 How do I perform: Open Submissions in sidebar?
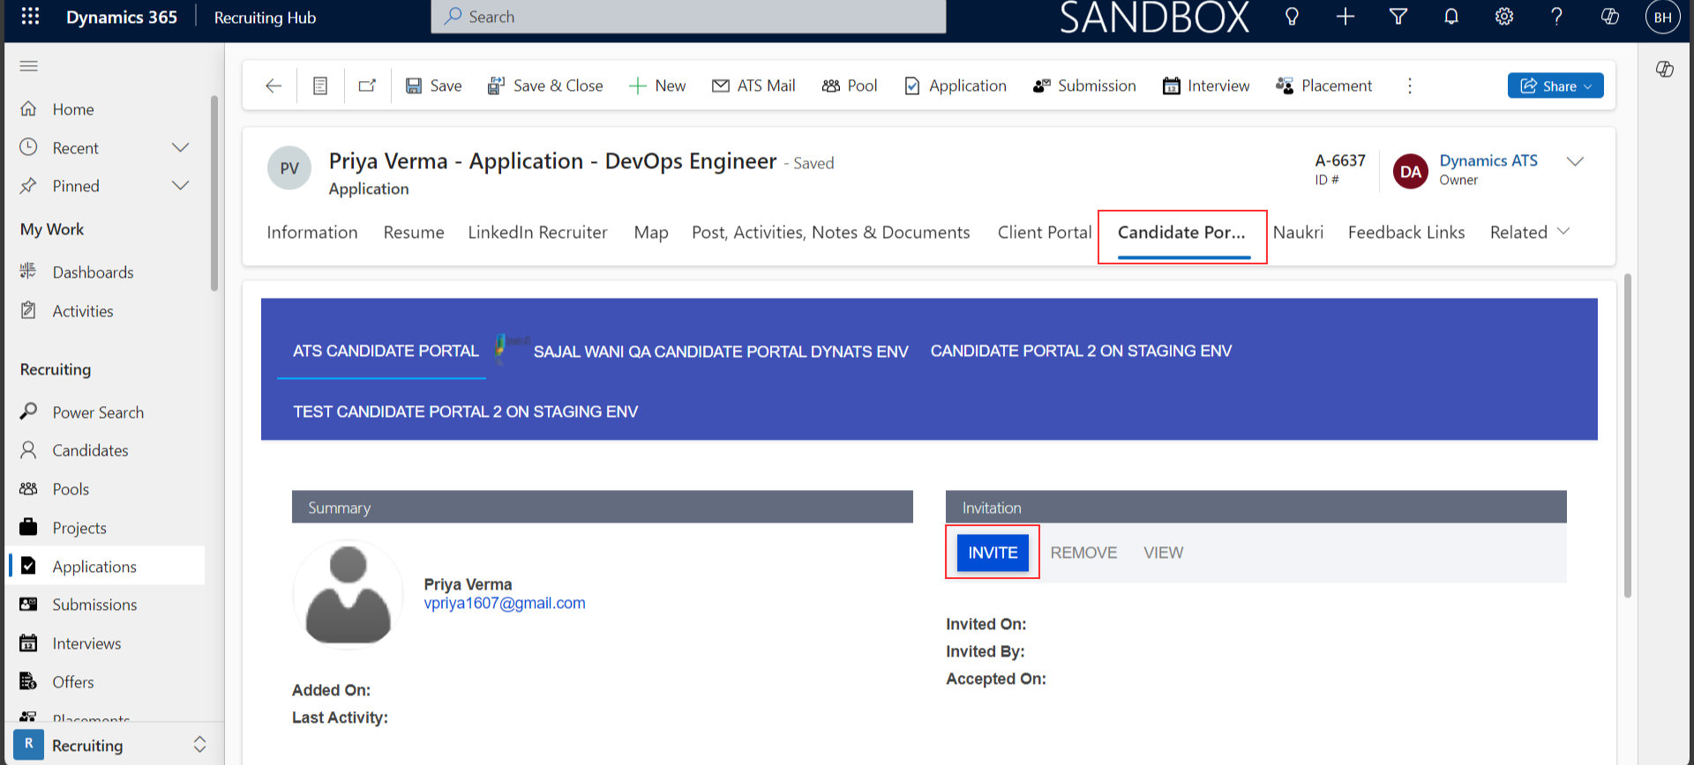[x=94, y=605]
